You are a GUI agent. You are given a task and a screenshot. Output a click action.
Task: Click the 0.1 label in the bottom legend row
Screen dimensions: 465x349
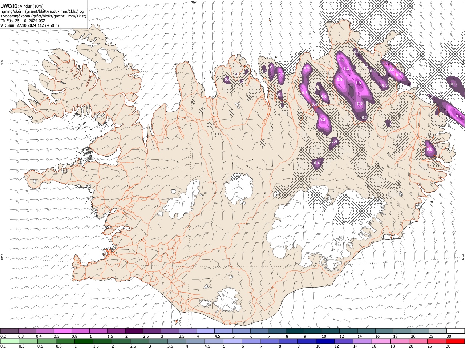(3, 346)
